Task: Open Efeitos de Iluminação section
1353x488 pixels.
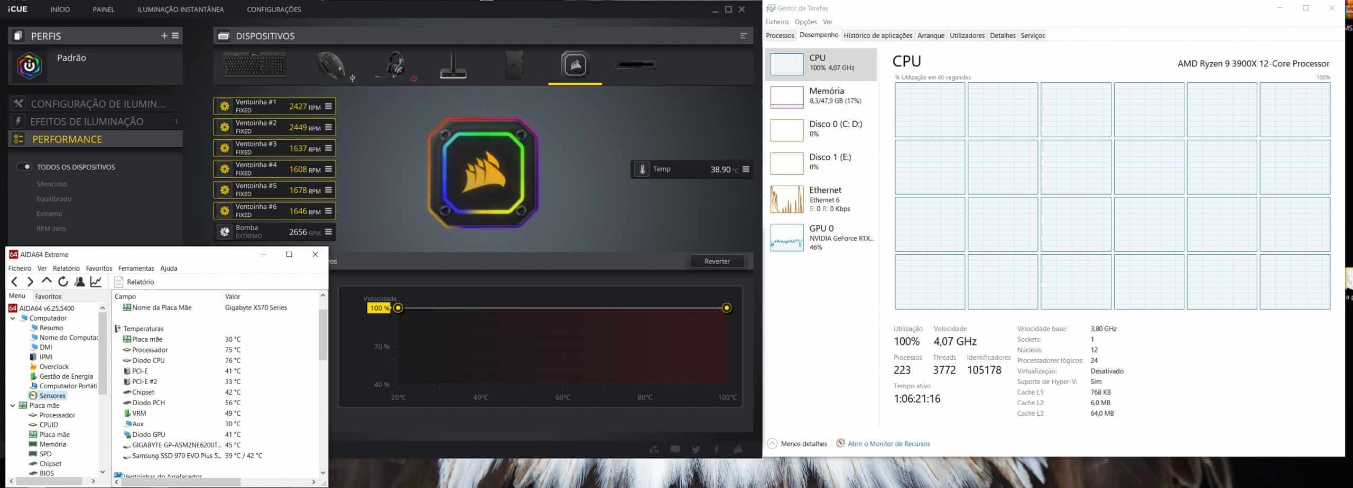Action: click(x=96, y=121)
